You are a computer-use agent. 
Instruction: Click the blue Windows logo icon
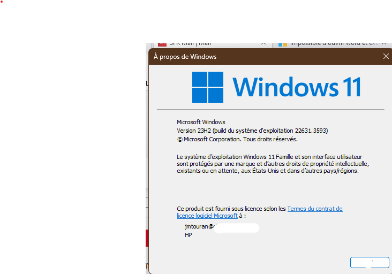click(207, 87)
